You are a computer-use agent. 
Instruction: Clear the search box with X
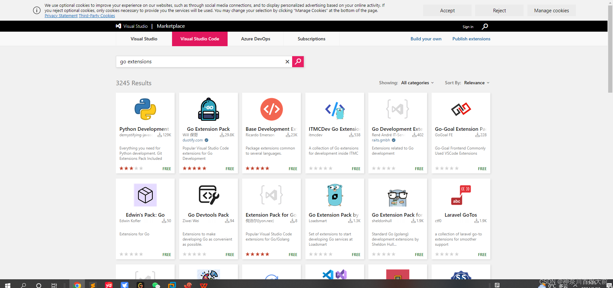[287, 62]
